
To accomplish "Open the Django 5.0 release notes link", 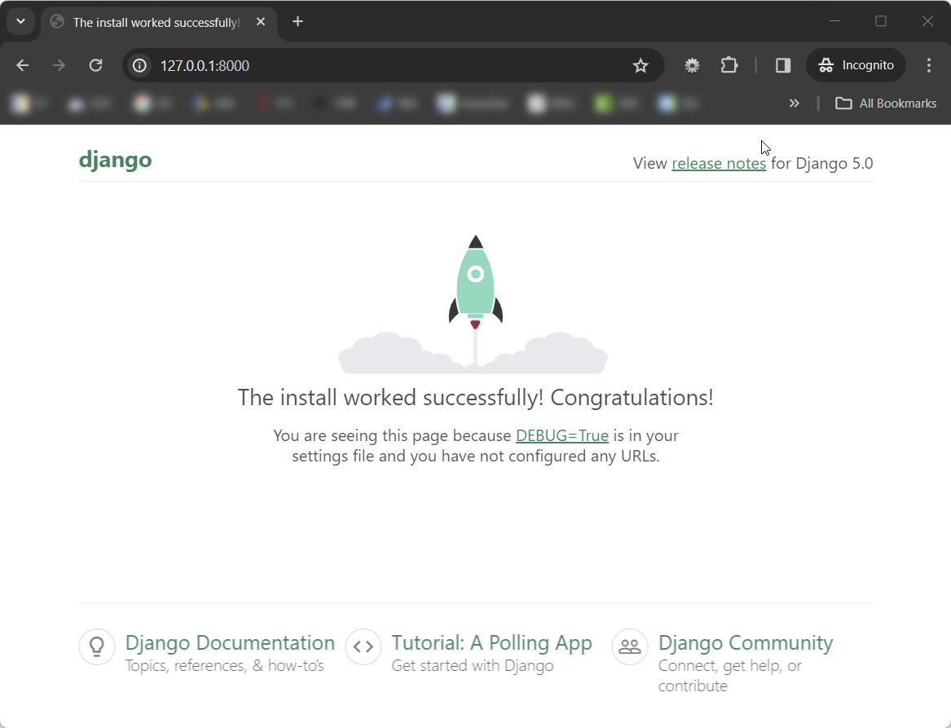I will pos(718,163).
